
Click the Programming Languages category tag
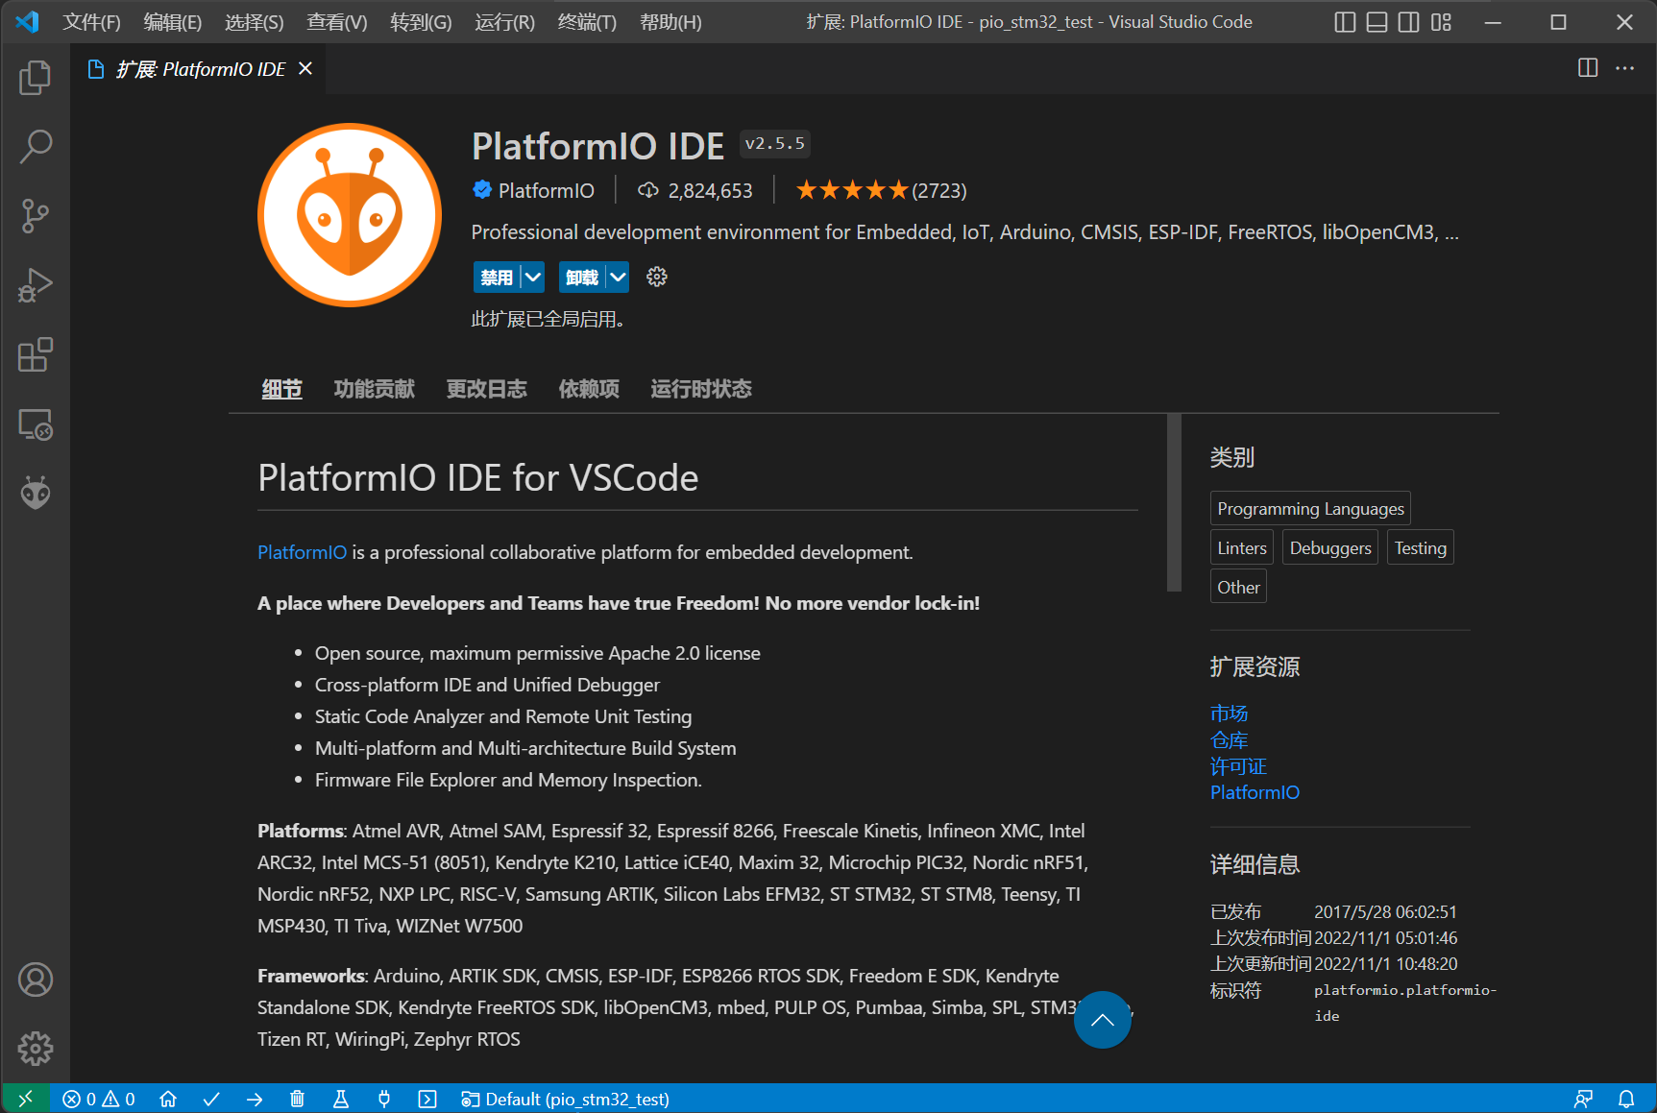[x=1310, y=508]
